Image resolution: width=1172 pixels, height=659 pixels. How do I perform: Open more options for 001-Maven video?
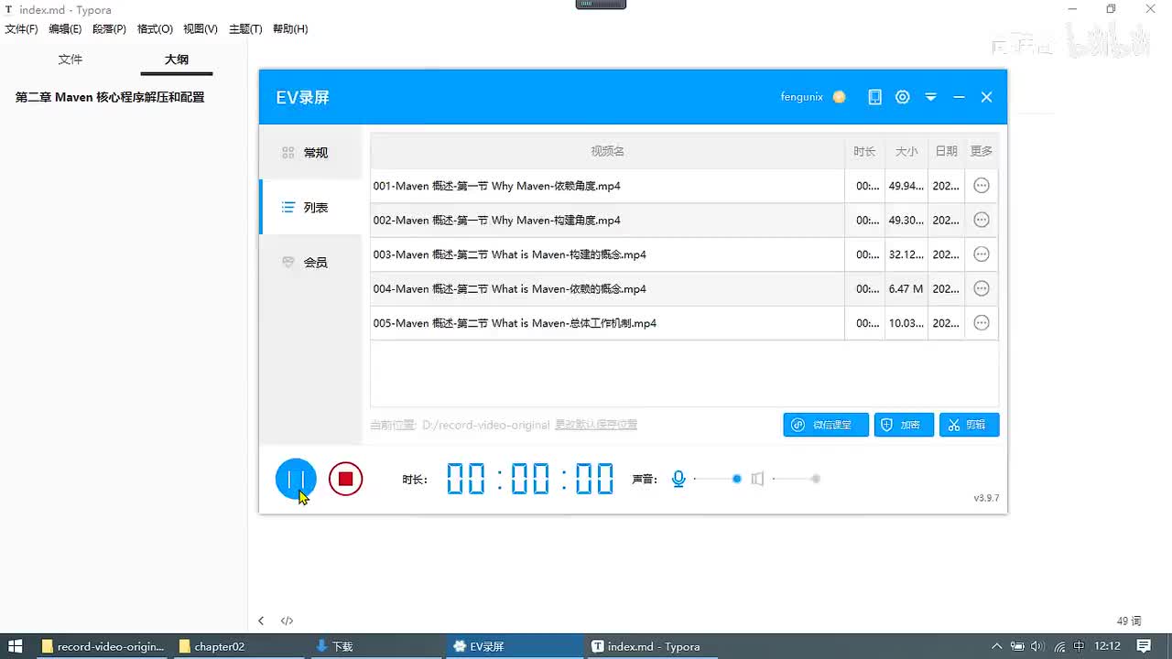pos(982,186)
